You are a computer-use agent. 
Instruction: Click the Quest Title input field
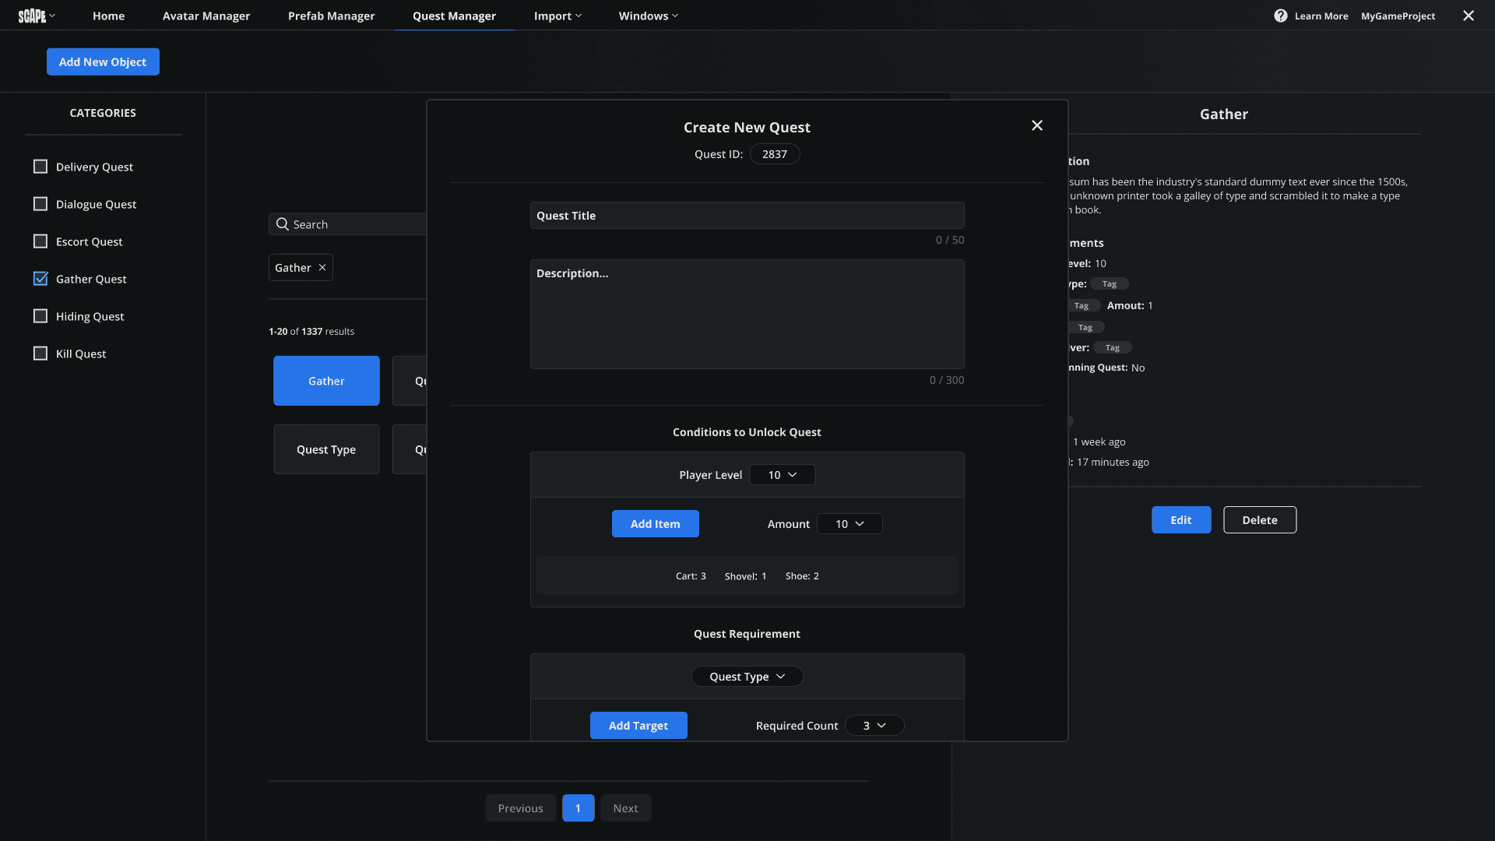tap(747, 216)
